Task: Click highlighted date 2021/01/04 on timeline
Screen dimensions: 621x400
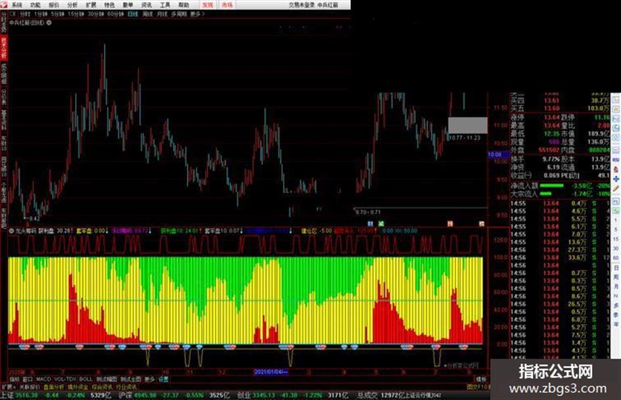Action: (x=269, y=372)
